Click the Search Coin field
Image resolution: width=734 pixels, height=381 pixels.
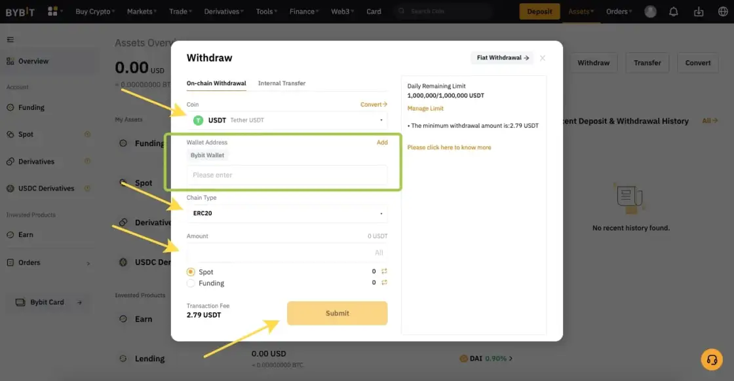pyautogui.click(x=444, y=11)
